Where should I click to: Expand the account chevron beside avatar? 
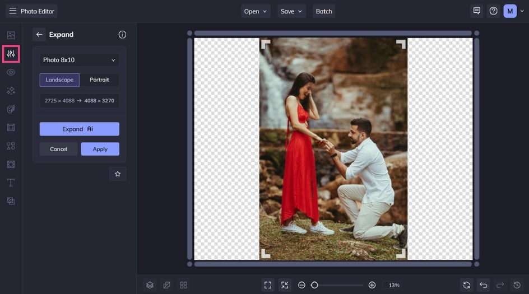[x=522, y=11]
